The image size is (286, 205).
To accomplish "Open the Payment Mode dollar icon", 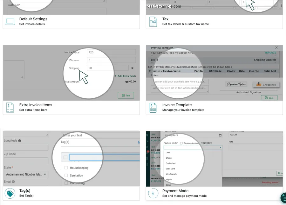I will [x=153, y=193].
